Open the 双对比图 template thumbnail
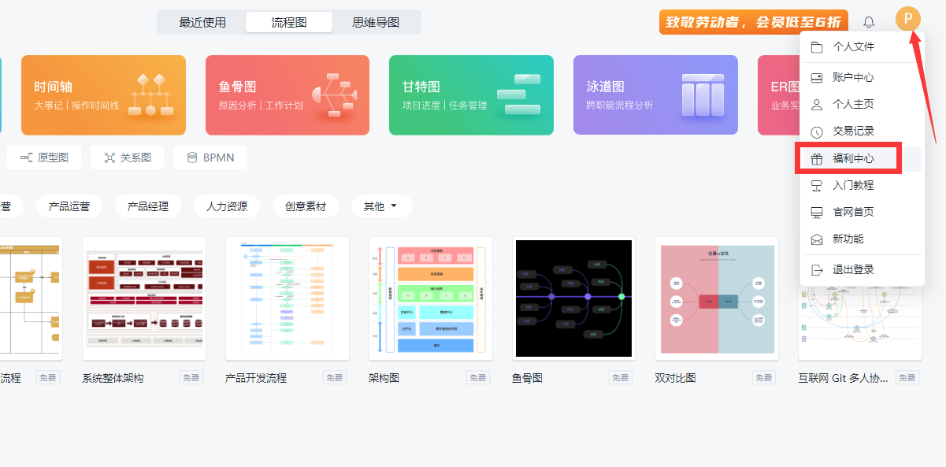 (717, 299)
